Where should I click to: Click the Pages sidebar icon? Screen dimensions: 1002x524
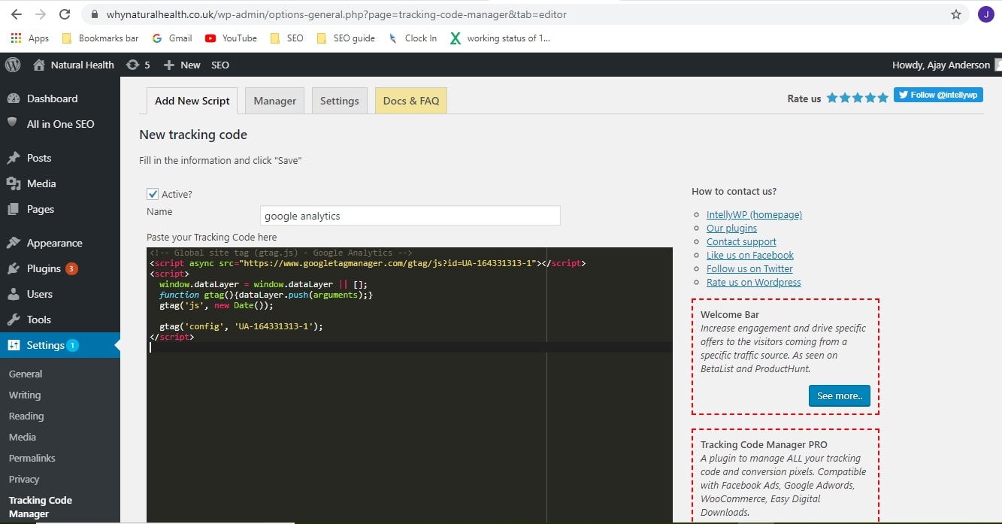(17, 209)
